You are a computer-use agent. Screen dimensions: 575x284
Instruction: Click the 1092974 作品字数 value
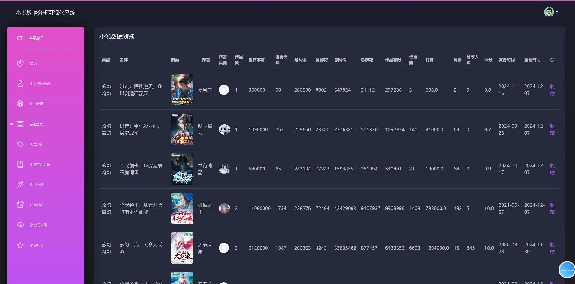(395, 129)
